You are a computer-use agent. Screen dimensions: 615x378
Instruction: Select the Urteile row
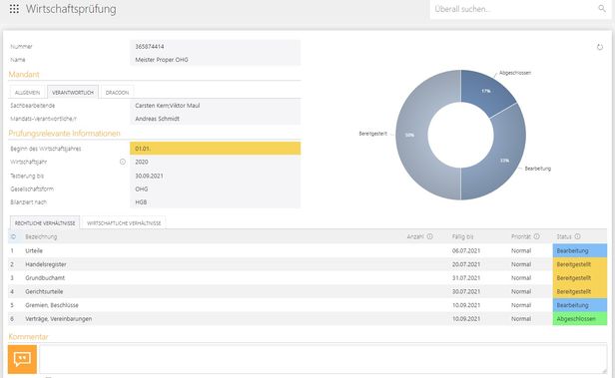click(x=307, y=250)
